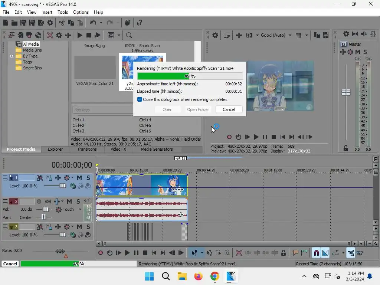380x285 pixels.
Task: Click the Master volume fader handle
Action: pos(346,92)
